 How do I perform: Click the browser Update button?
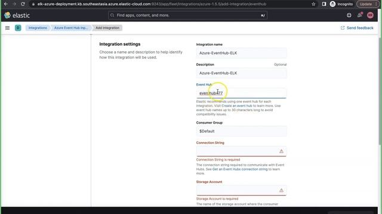[x=368, y=4]
